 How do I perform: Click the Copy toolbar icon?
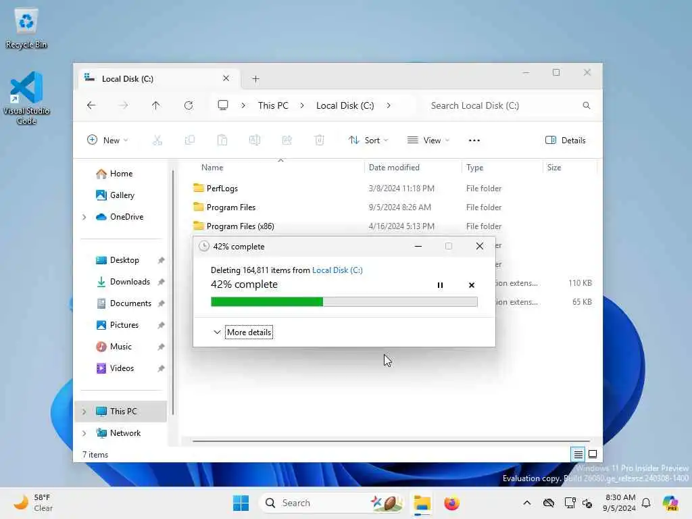(x=190, y=141)
